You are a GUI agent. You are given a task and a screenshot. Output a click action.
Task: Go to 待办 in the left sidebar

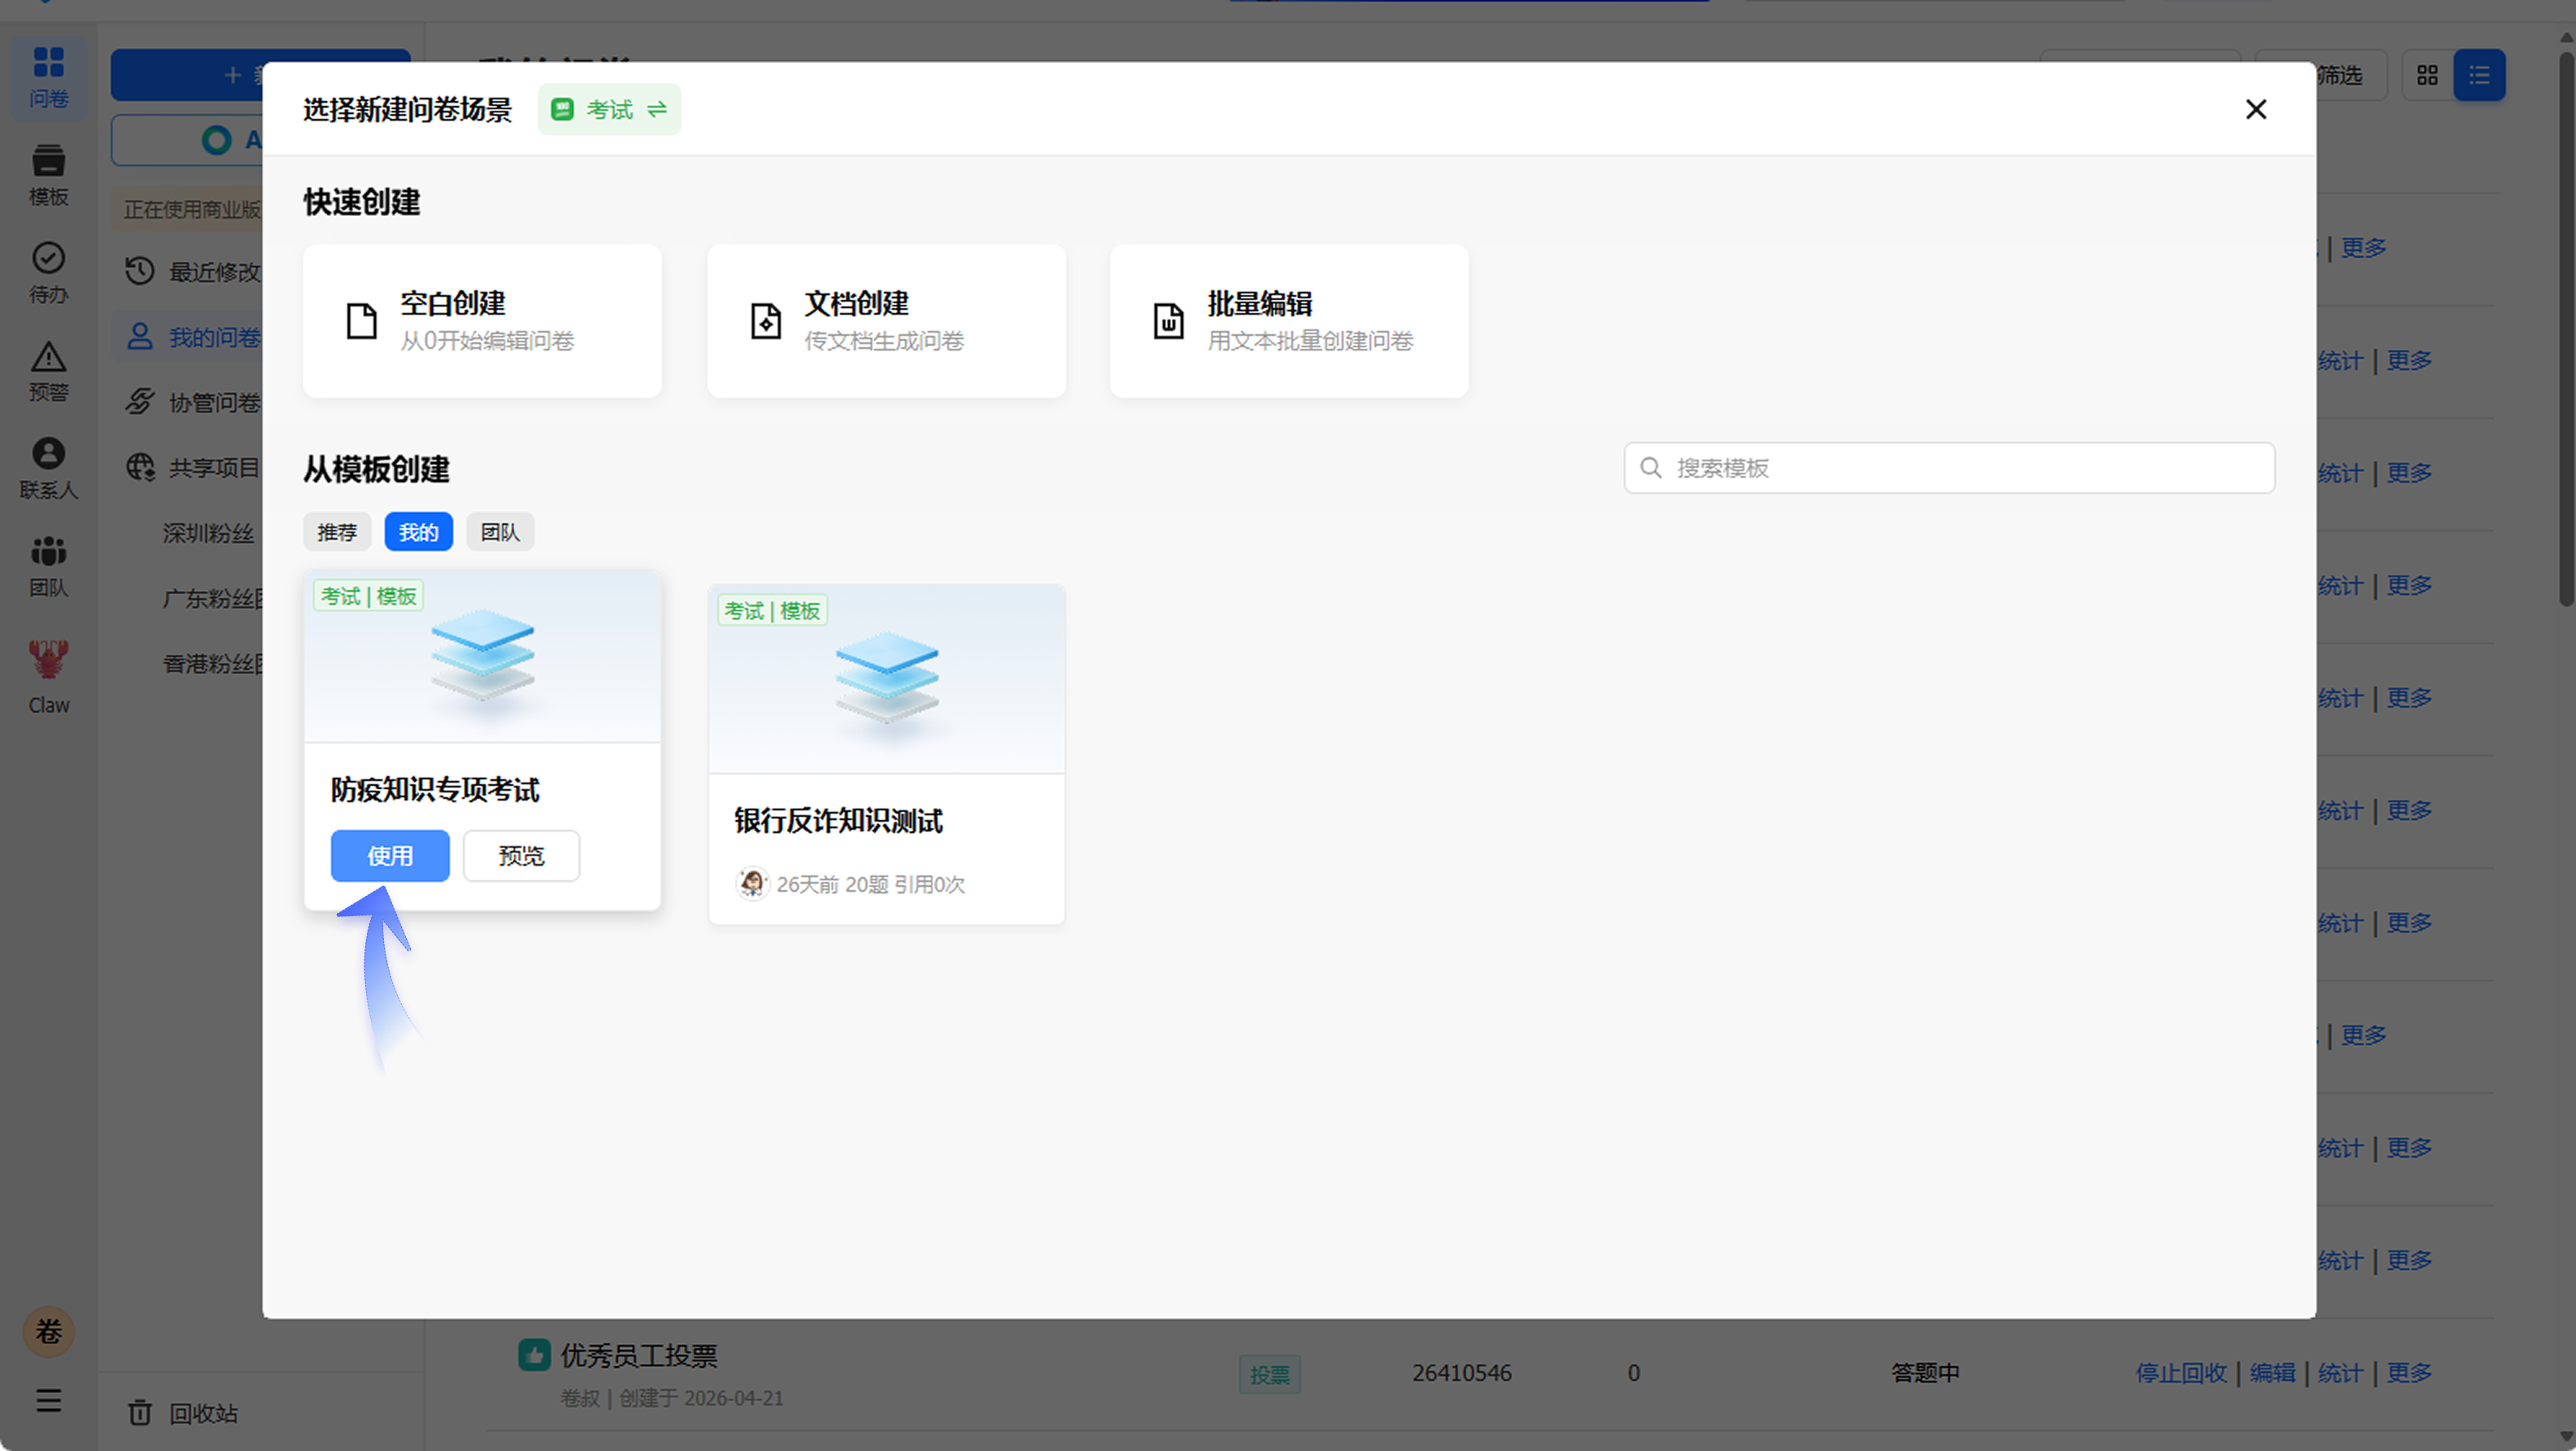coord(48,273)
